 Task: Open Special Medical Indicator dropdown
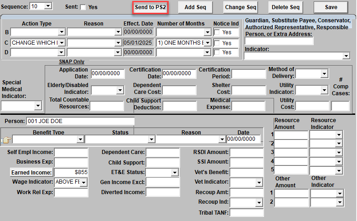38,106
